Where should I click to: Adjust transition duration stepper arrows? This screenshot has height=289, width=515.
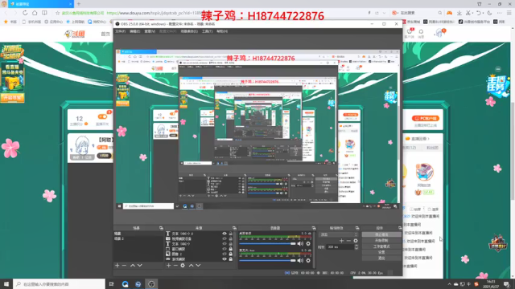[x=356, y=247]
